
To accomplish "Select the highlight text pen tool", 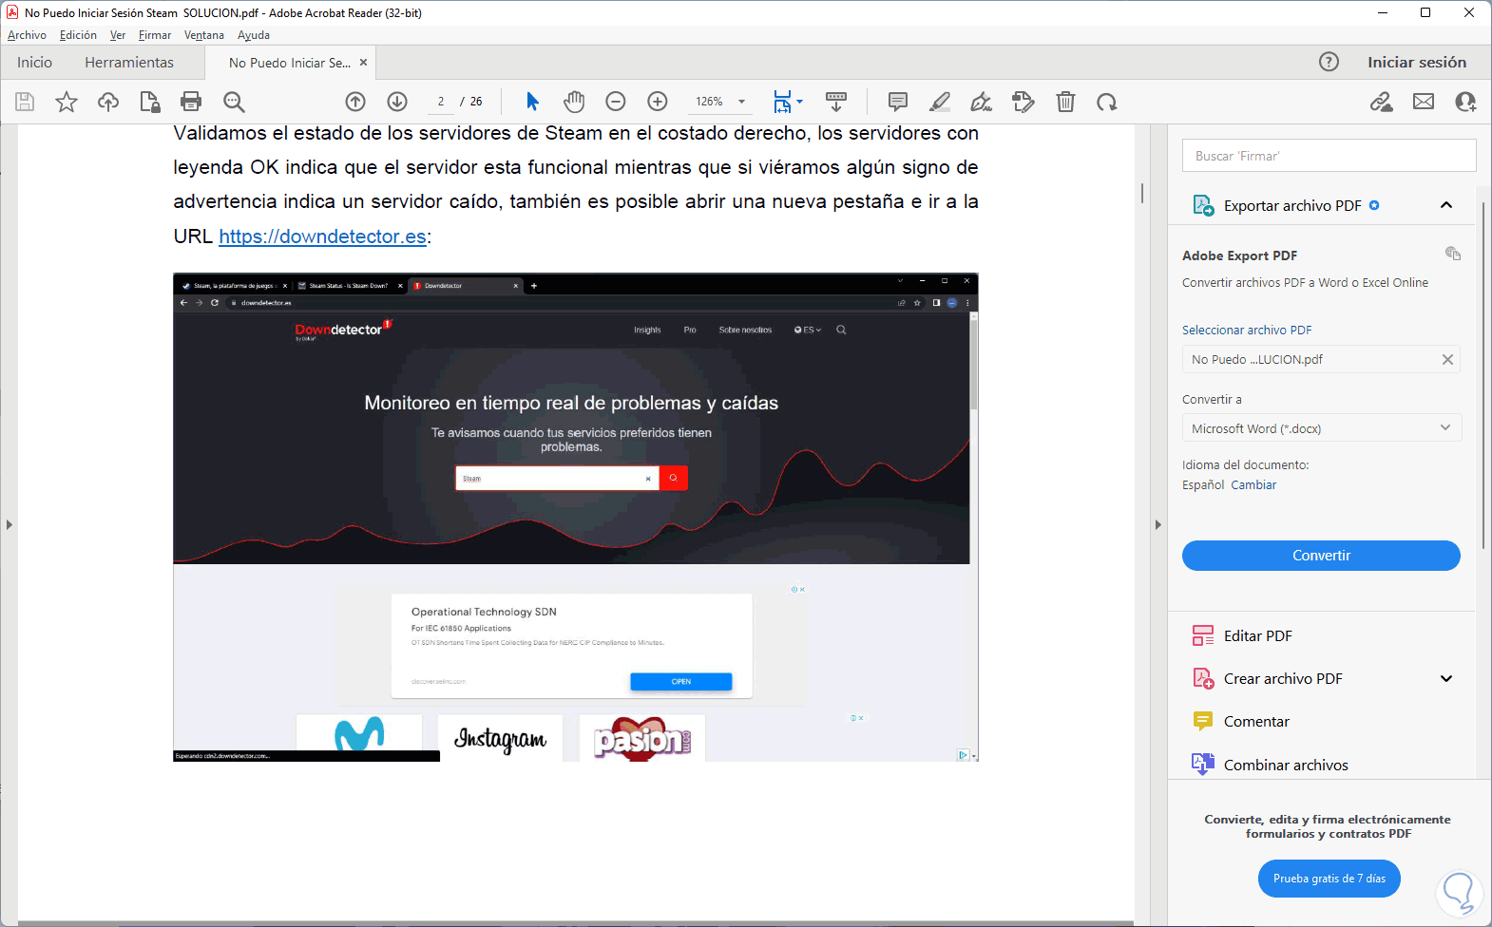I will click(x=940, y=102).
